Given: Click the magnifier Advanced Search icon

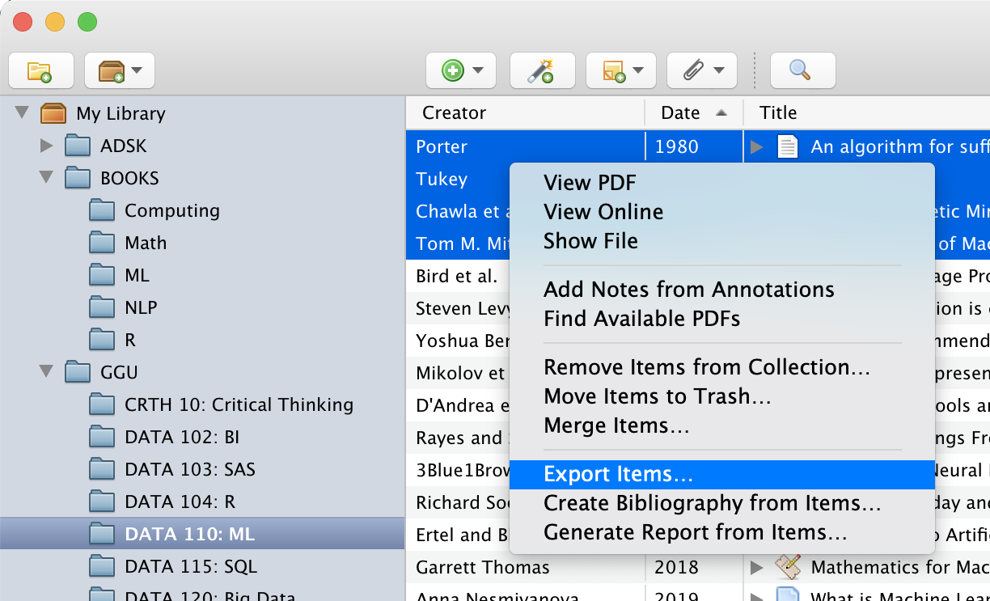Looking at the screenshot, I should pos(802,71).
